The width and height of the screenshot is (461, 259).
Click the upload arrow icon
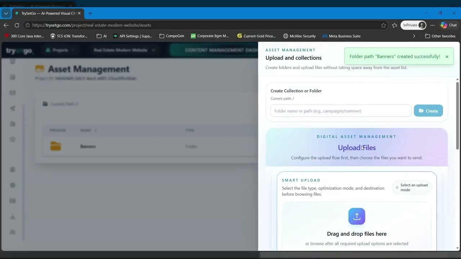pyautogui.click(x=357, y=216)
